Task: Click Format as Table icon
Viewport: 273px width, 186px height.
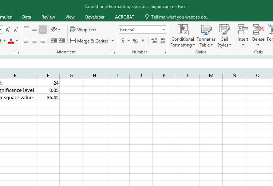Action: click(206, 30)
